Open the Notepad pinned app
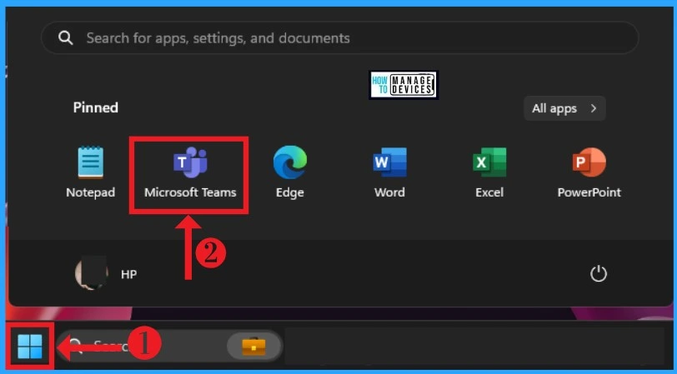Screen dimensions: 677x374 (x=90, y=172)
